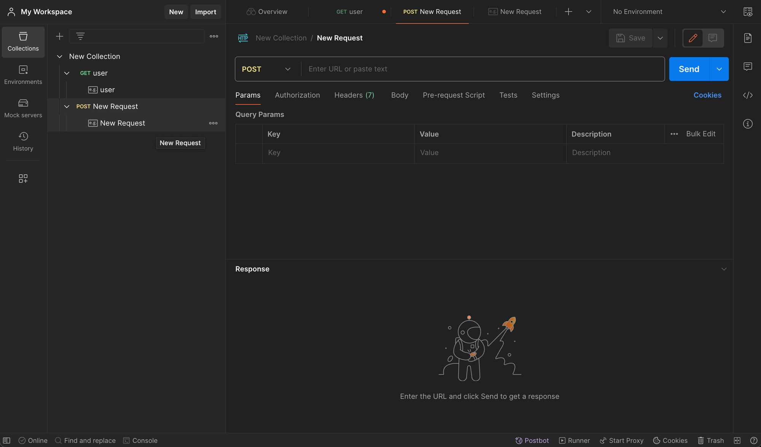This screenshot has height=447, width=761.
Task: Toggle sidebar visibility in bottom-left corner
Action: click(x=6, y=441)
